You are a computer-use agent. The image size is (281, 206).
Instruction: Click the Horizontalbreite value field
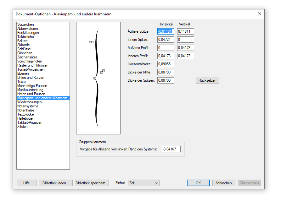166,64
